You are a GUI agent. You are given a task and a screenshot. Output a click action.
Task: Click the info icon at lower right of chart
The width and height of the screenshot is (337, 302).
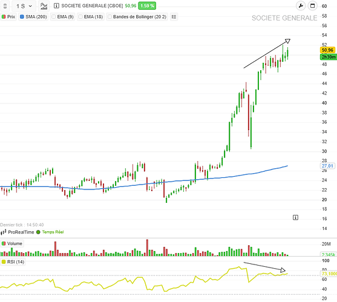tap(295, 217)
